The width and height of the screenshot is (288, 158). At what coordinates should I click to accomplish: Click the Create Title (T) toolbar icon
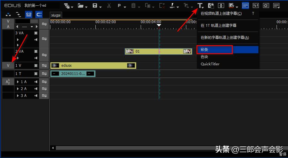200,5
